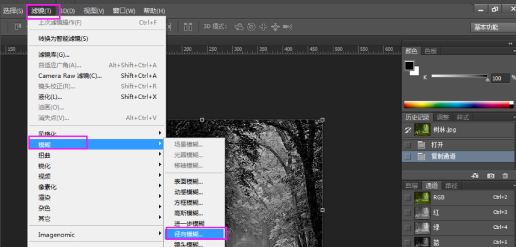Click the history snapshot camera icon
The height and width of the screenshot is (247, 516).
491,175
